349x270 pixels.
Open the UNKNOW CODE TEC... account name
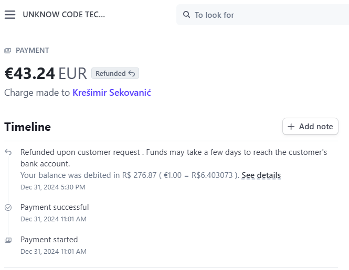tap(64, 15)
